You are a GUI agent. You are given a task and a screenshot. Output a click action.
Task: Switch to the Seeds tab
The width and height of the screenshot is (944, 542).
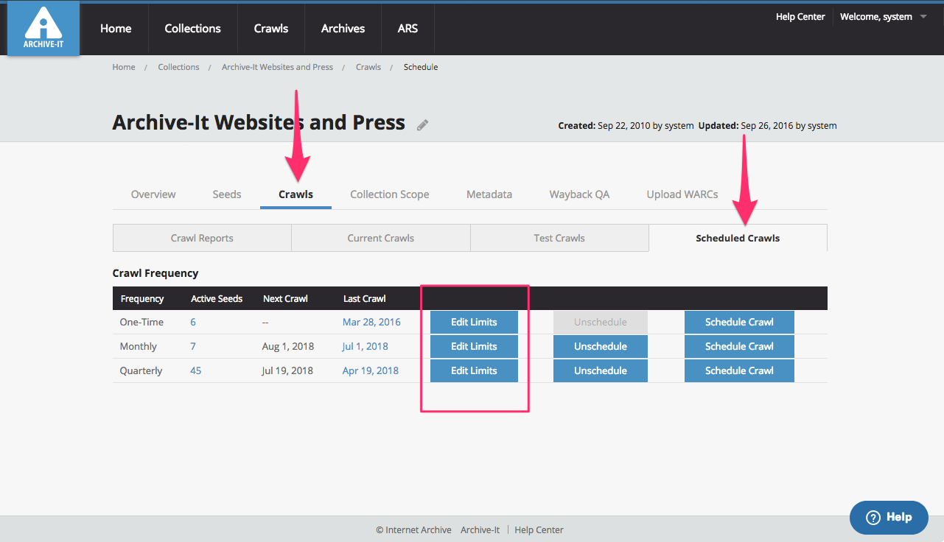click(x=227, y=194)
